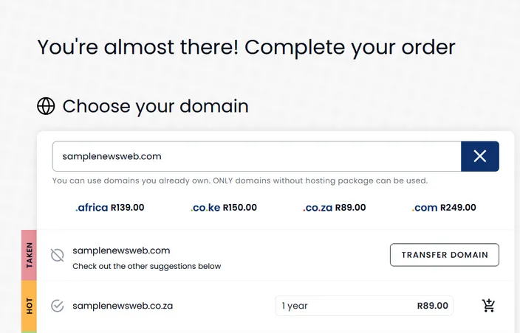Image resolution: width=520 pixels, height=333 pixels.
Task: Open the 1 year duration dropdown
Action: tap(364, 306)
